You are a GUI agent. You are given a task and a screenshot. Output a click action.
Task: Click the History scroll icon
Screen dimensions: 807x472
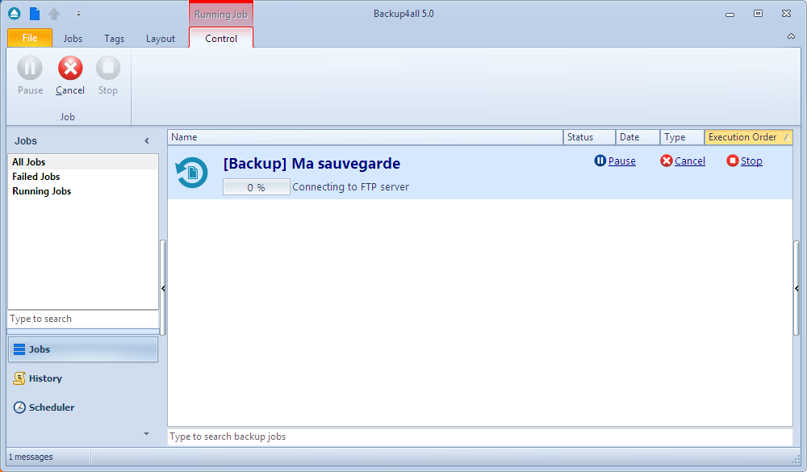coord(19,378)
